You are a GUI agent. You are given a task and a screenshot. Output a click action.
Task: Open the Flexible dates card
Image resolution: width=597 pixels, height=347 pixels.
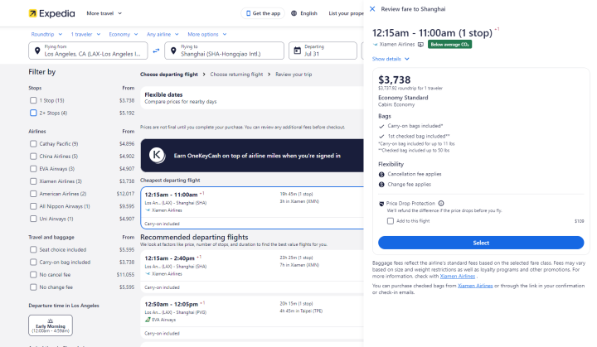[x=252, y=99]
